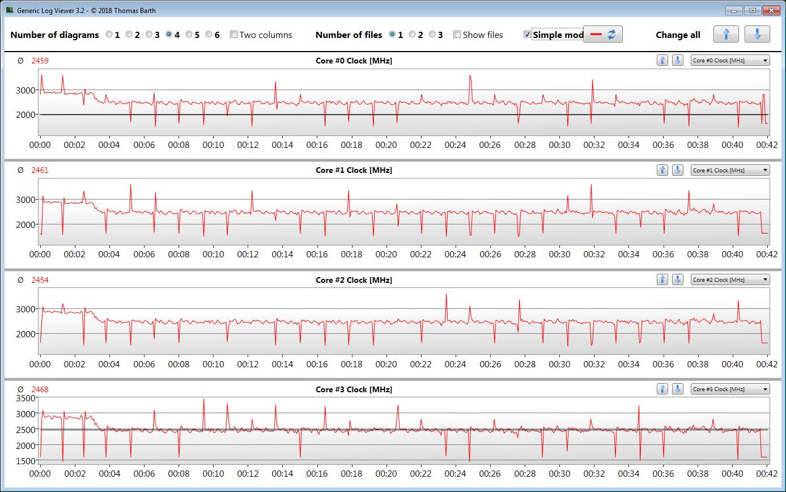Image resolution: width=786 pixels, height=492 pixels.
Task: Click Core #0 Clock down arrow icon
Action: (x=677, y=60)
